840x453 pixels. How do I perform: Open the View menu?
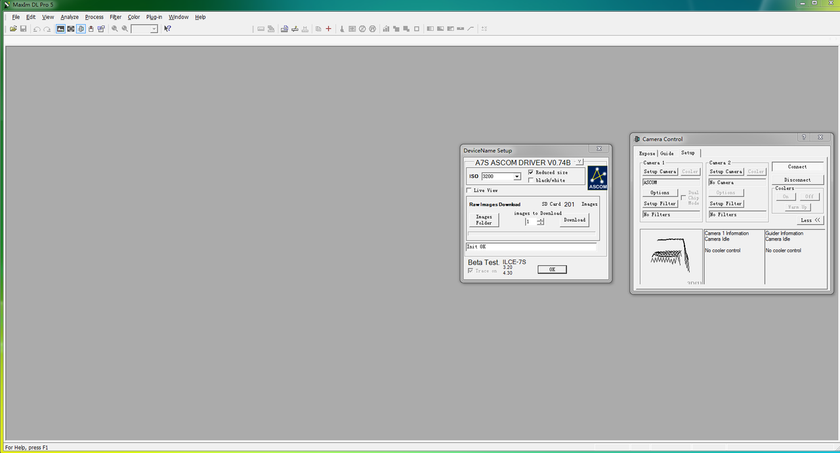point(48,17)
